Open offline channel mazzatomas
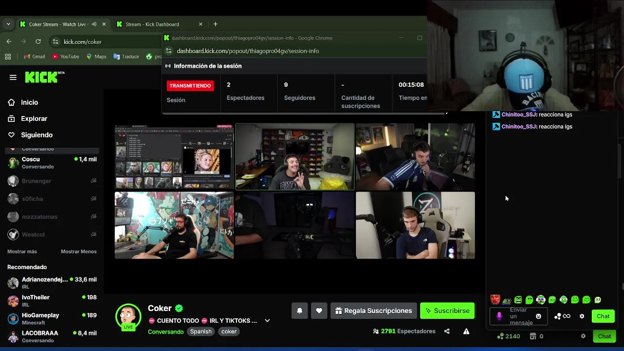Image resolution: width=624 pixels, height=351 pixels. click(52, 216)
